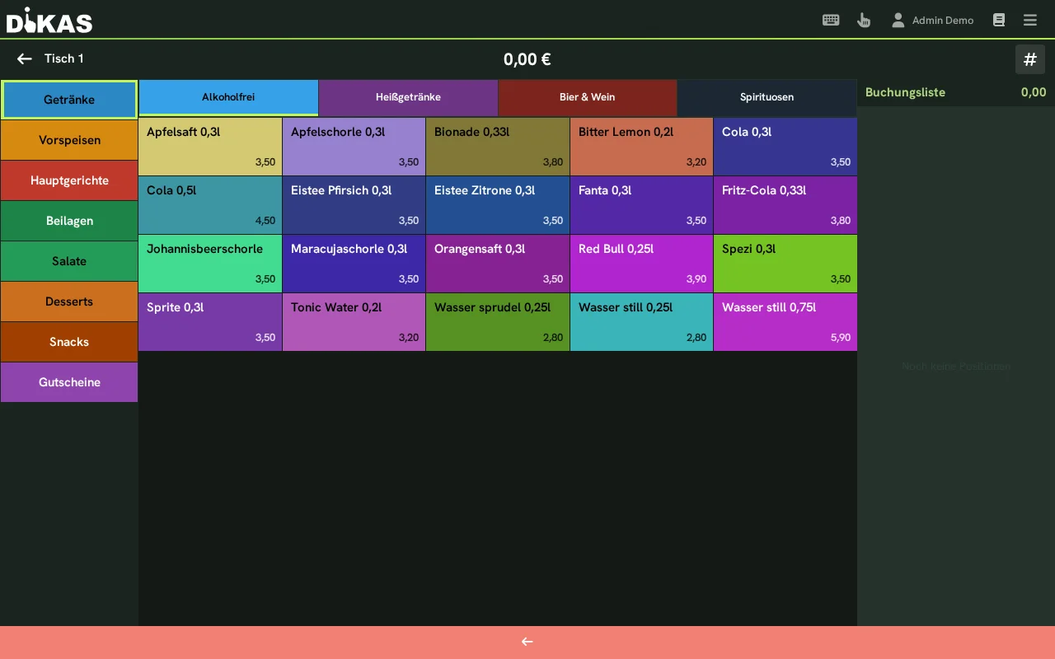Click the Tisch 1 table label

point(64,58)
